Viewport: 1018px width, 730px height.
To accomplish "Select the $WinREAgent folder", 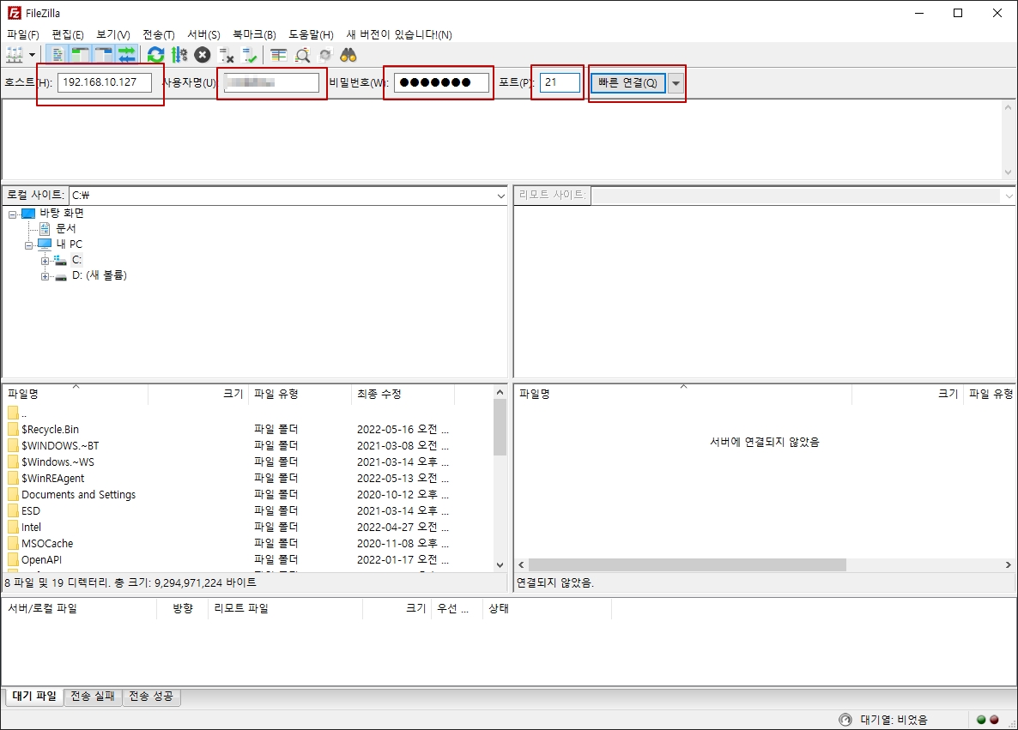I will (52, 478).
